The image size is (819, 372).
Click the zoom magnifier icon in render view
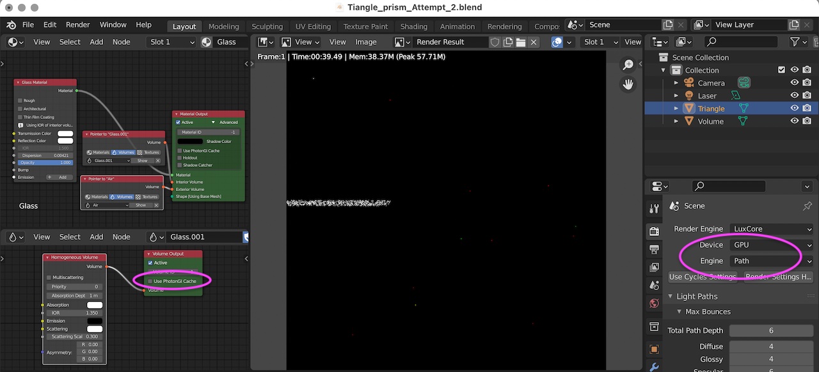point(628,65)
